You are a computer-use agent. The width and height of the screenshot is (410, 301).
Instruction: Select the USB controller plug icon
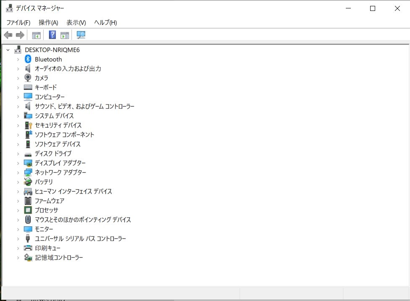pyautogui.click(x=28, y=238)
